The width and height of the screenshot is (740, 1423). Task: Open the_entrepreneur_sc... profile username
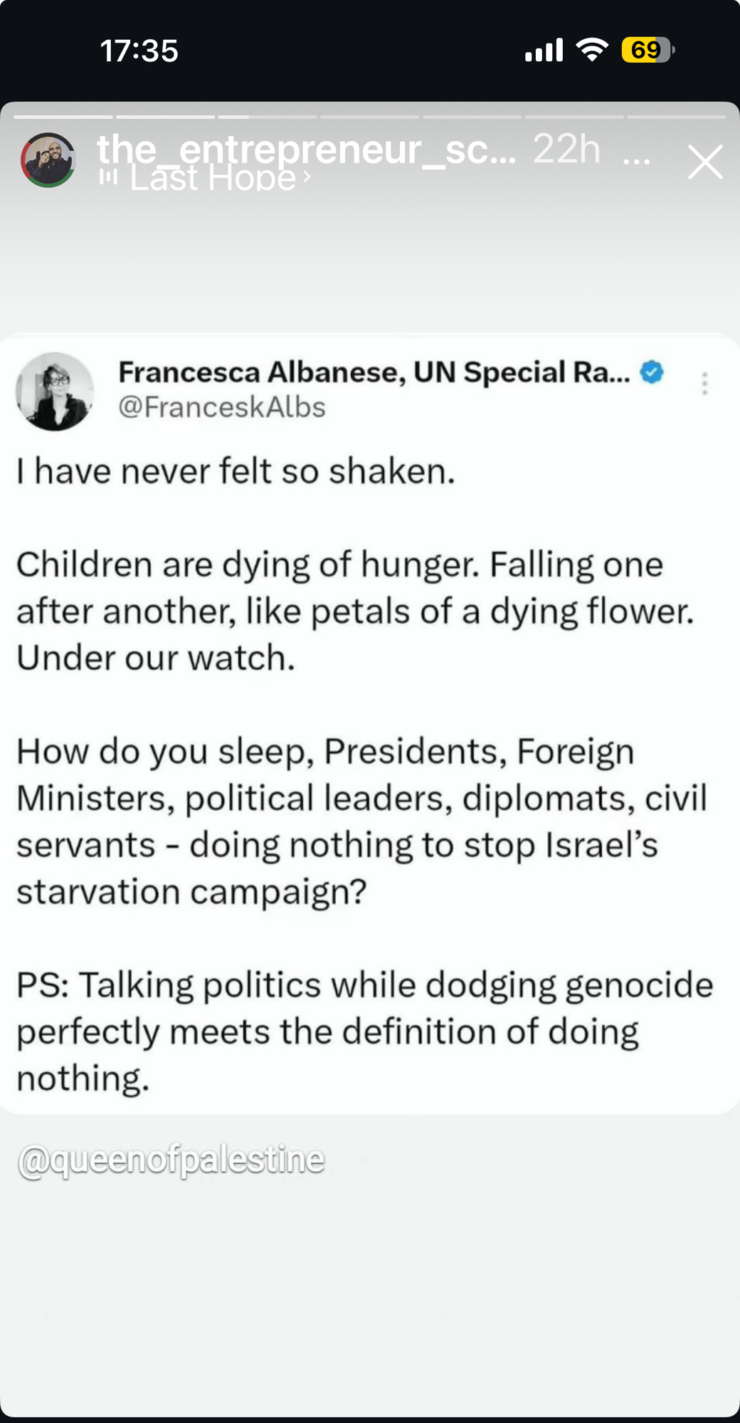[x=306, y=149]
